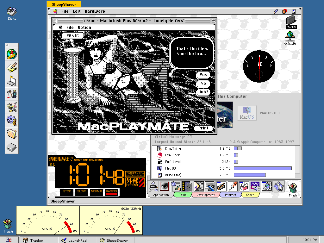Screen dimensions: 324x243
Task: Launch the eye icon in the DragThing dock
Action: point(165,186)
